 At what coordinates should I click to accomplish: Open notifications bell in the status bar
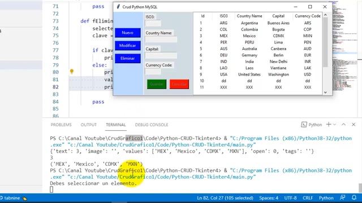[x=354, y=198]
